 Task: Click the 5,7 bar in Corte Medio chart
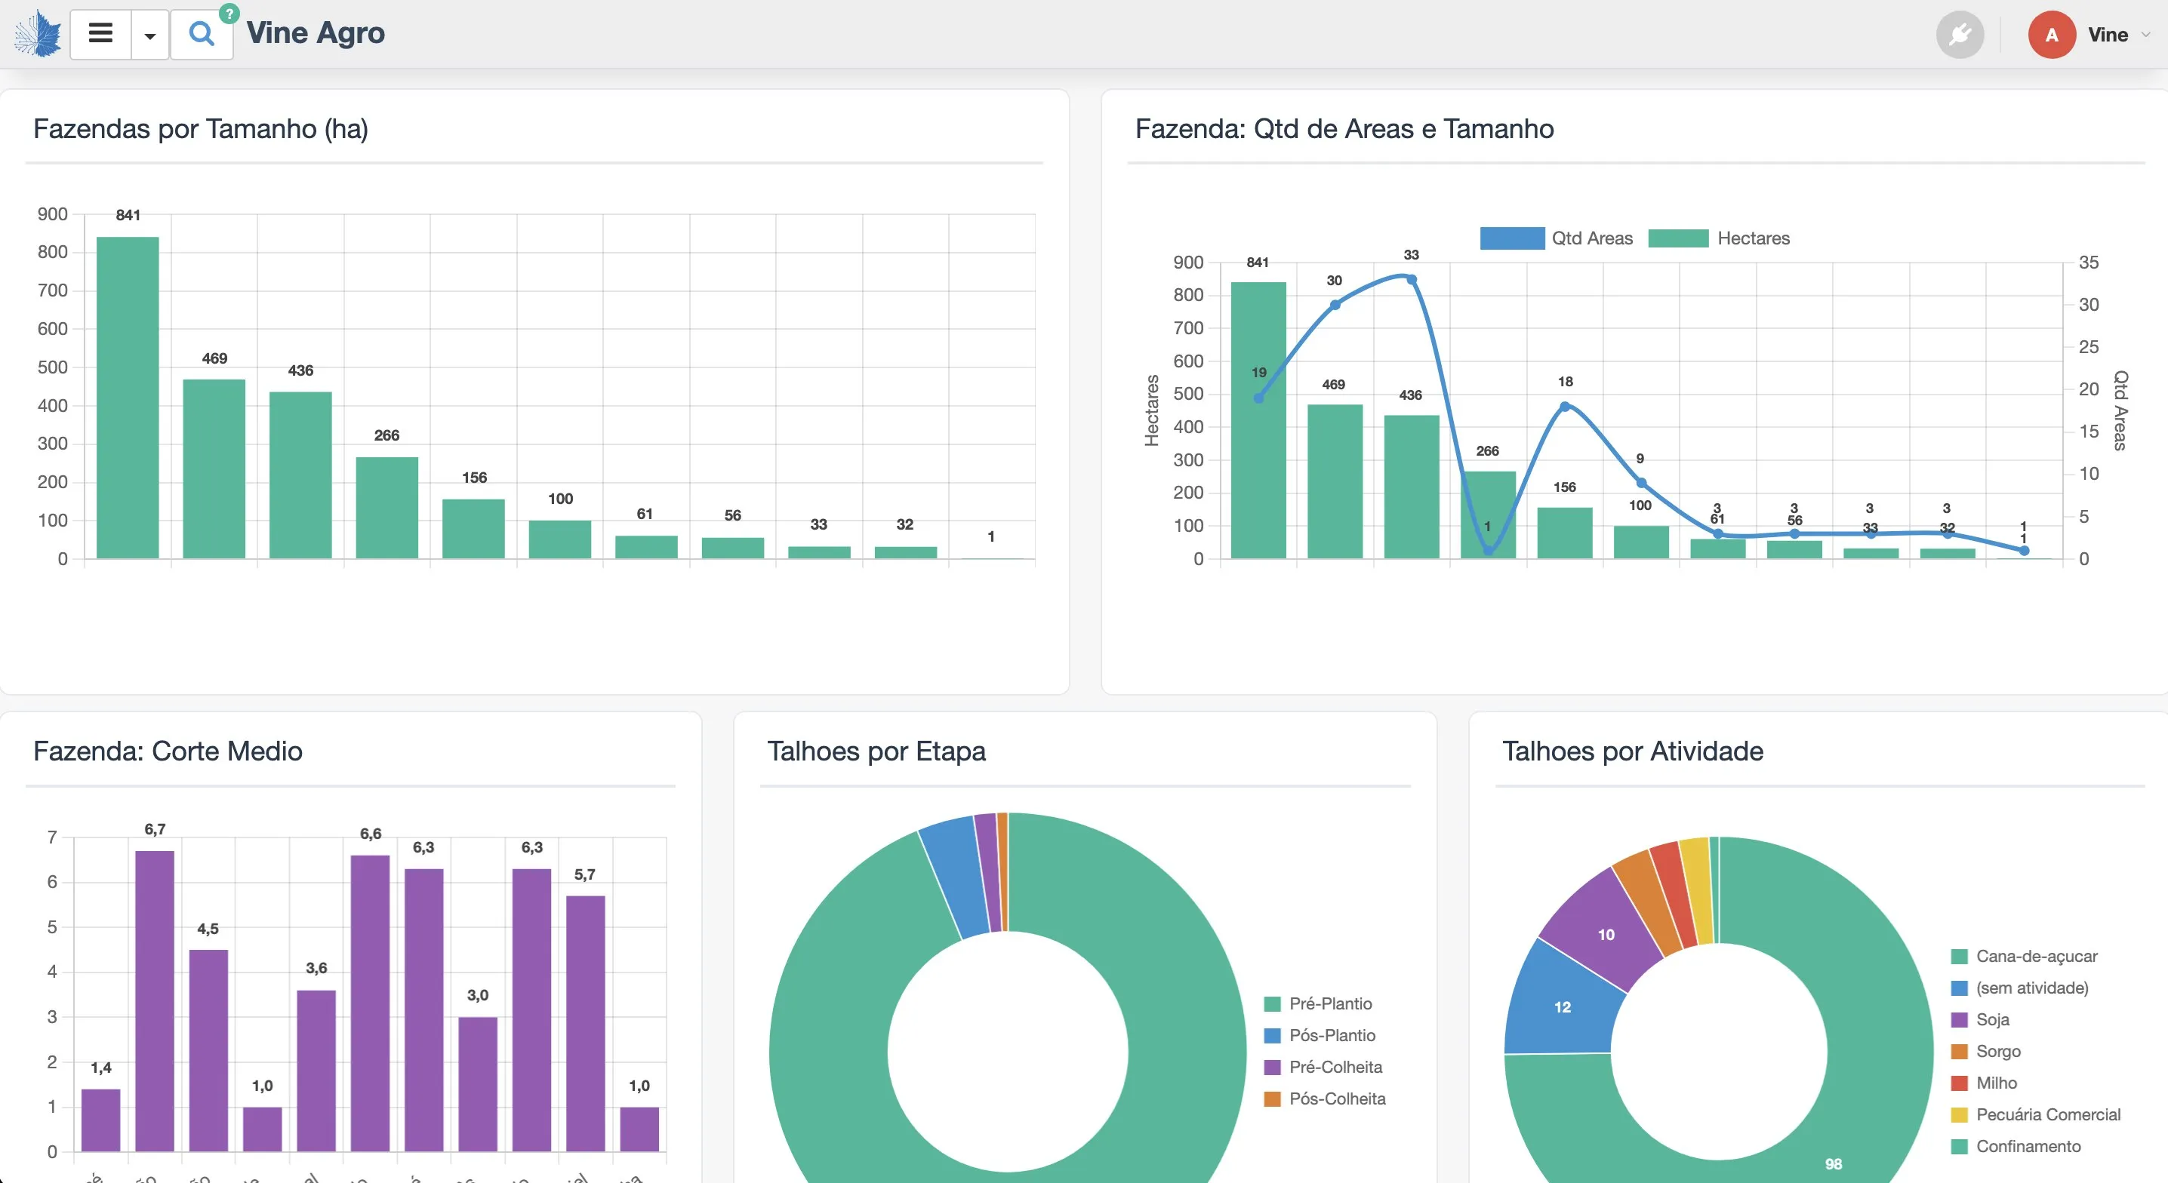coord(586,1024)
